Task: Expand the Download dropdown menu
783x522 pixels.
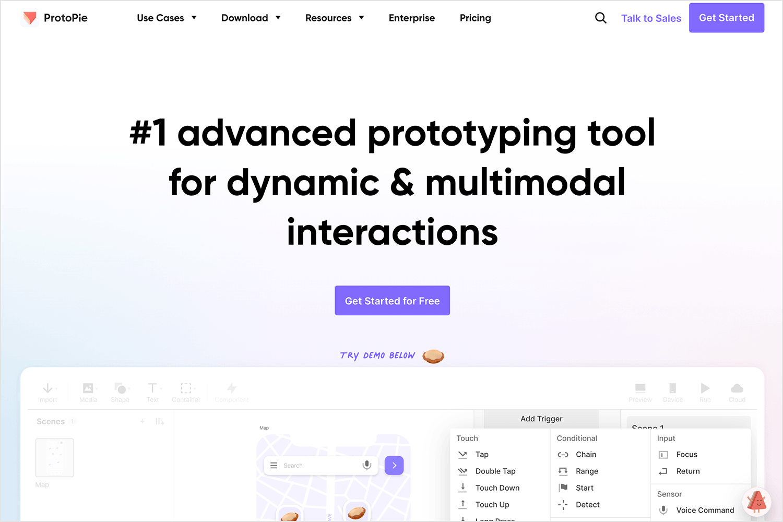Action: coord(251,18)
